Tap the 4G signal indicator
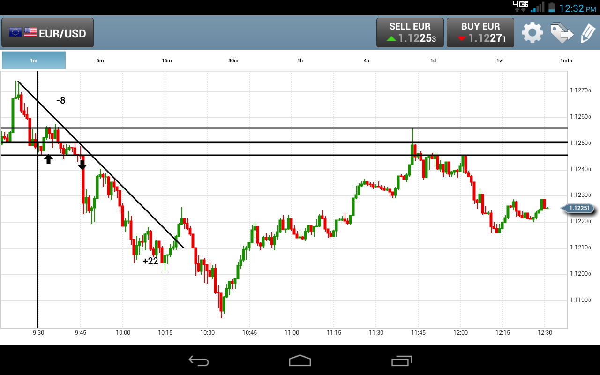Screen dimensions: 600x375 click(x=520, y=7)
